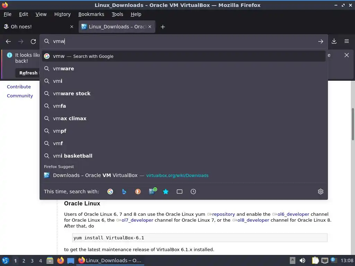Close the Linux_Downloads tab
The width and height of the screenshot is (355, 266).
(150, 27)
